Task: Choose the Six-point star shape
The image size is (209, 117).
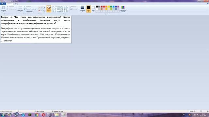Action: coord(60,11)
